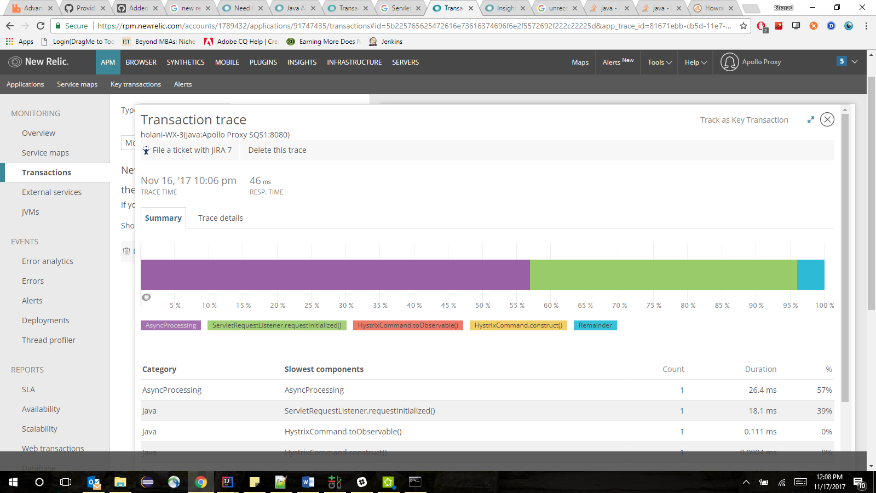Open the Tools dropdown

point(659,62)
